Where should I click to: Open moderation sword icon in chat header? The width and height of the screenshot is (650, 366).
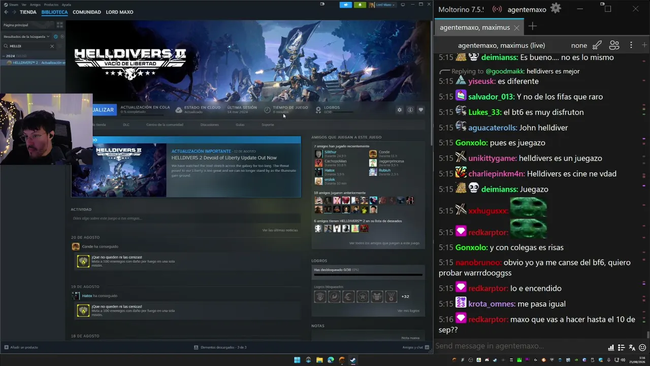[x=597, y=45]
